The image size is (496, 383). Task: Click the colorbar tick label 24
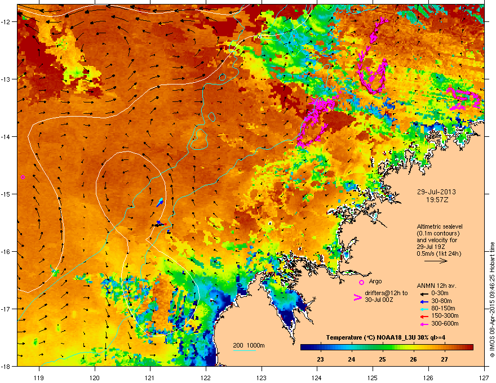352,359
